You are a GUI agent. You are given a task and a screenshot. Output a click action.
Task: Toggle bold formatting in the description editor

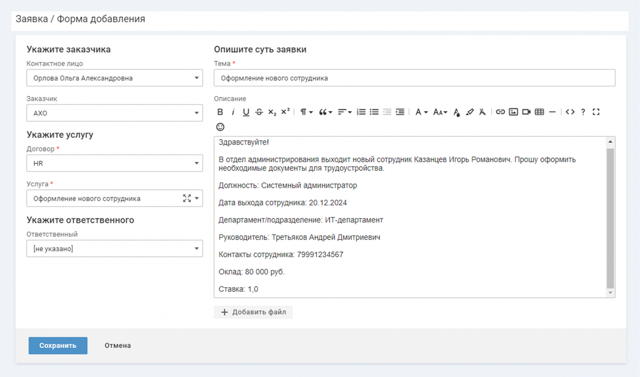[x=220, y=112]
